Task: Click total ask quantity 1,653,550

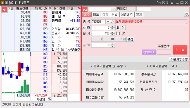Action: coord(23,95)
